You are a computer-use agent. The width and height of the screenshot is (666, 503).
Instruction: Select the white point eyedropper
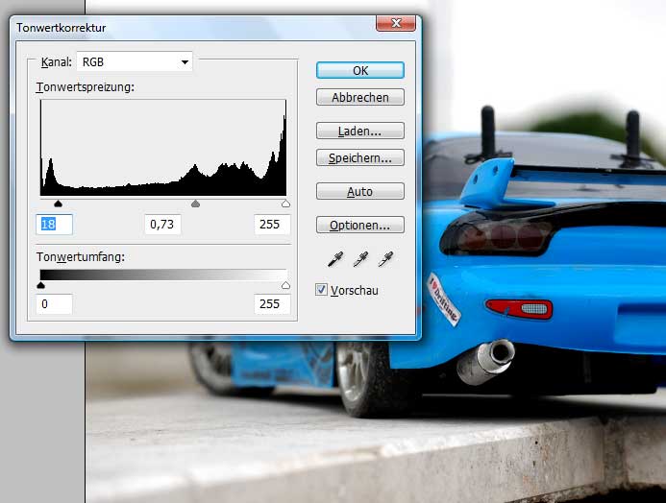385,259
